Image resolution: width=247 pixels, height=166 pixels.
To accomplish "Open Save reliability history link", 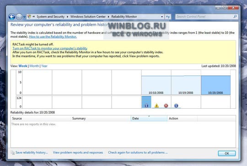I will pyautogui.click(x=32, y=152).
